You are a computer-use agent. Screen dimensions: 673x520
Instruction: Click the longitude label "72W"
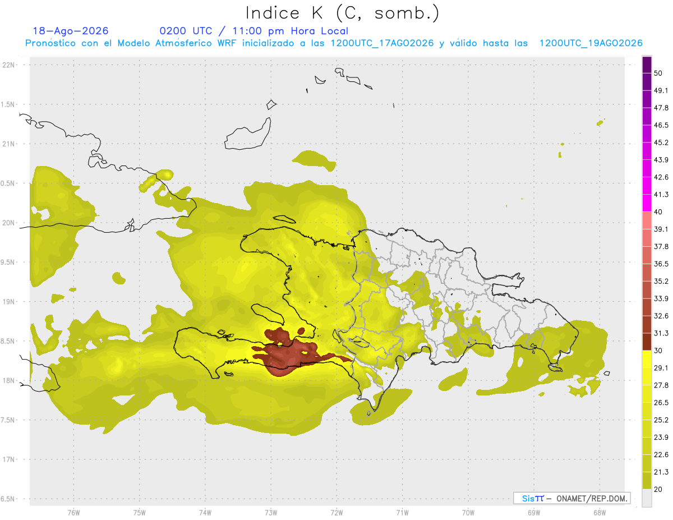point(336,513)
